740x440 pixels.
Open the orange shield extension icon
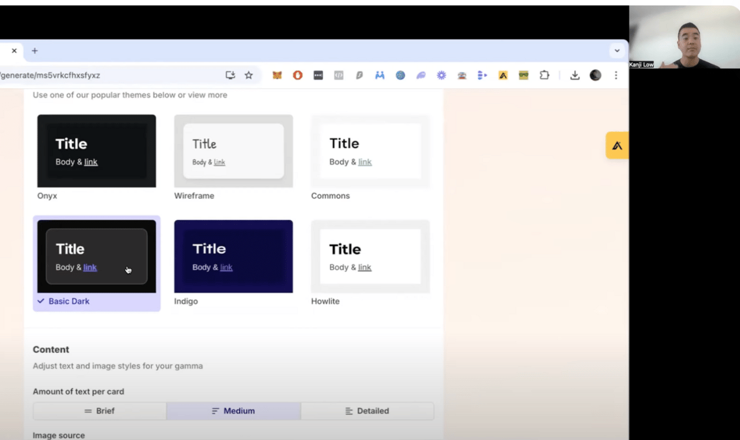click(298, 75)
